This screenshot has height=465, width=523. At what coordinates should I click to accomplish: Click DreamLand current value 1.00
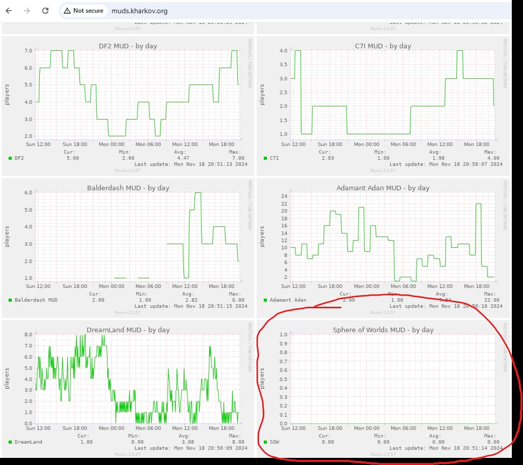pyautogui.click(x=87, y=442)
